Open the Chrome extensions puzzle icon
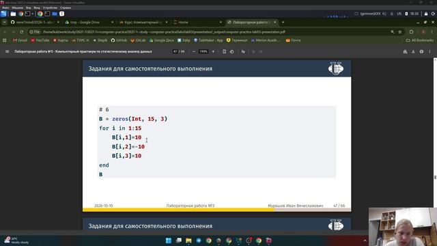The image size is (437, 246). (411, 32)
